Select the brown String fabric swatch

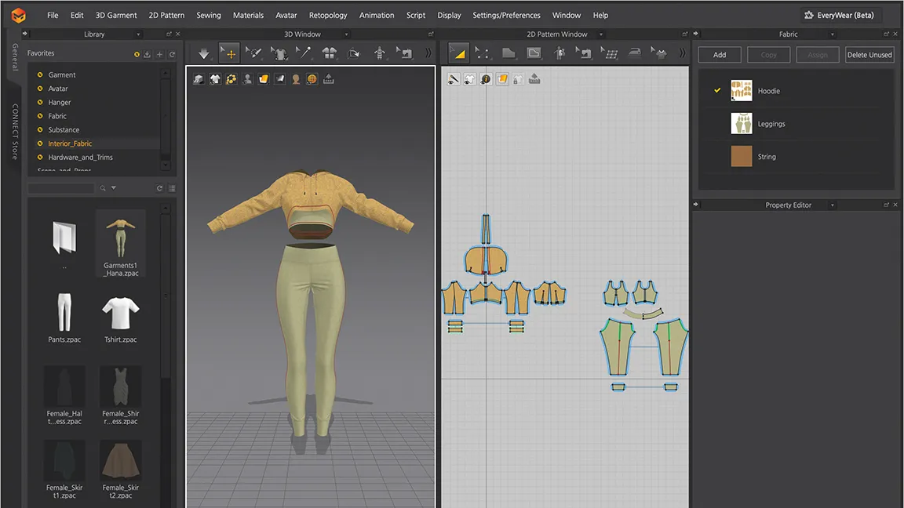pyautogui.click(x=741, y=157)
